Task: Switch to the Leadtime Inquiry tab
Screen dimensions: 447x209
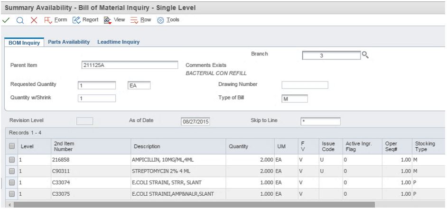Action: pos(118,42)
